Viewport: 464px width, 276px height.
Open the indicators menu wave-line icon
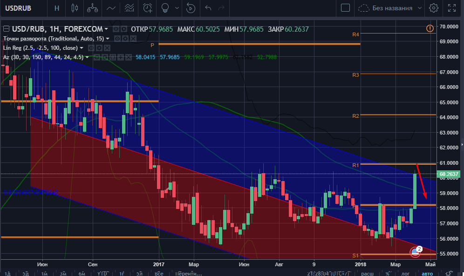click(111, 8)
